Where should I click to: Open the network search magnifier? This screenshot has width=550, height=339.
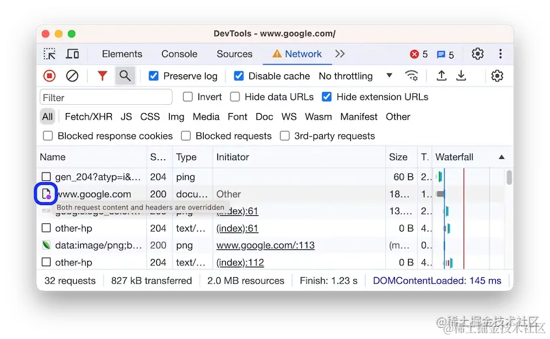pyautogui.click(x=125, y=75)
